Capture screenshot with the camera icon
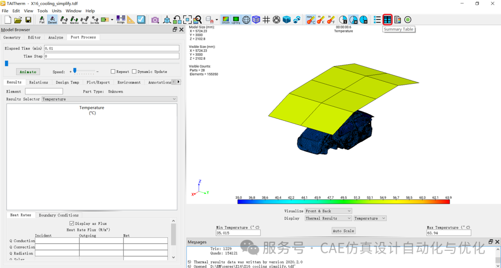 coord(155,20)
